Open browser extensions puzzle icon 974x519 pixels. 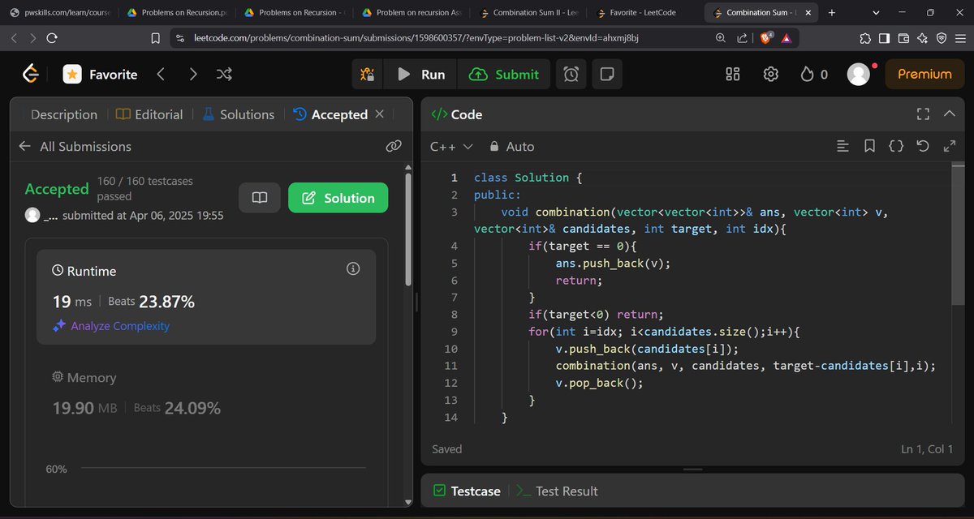[x=865, y=38]
